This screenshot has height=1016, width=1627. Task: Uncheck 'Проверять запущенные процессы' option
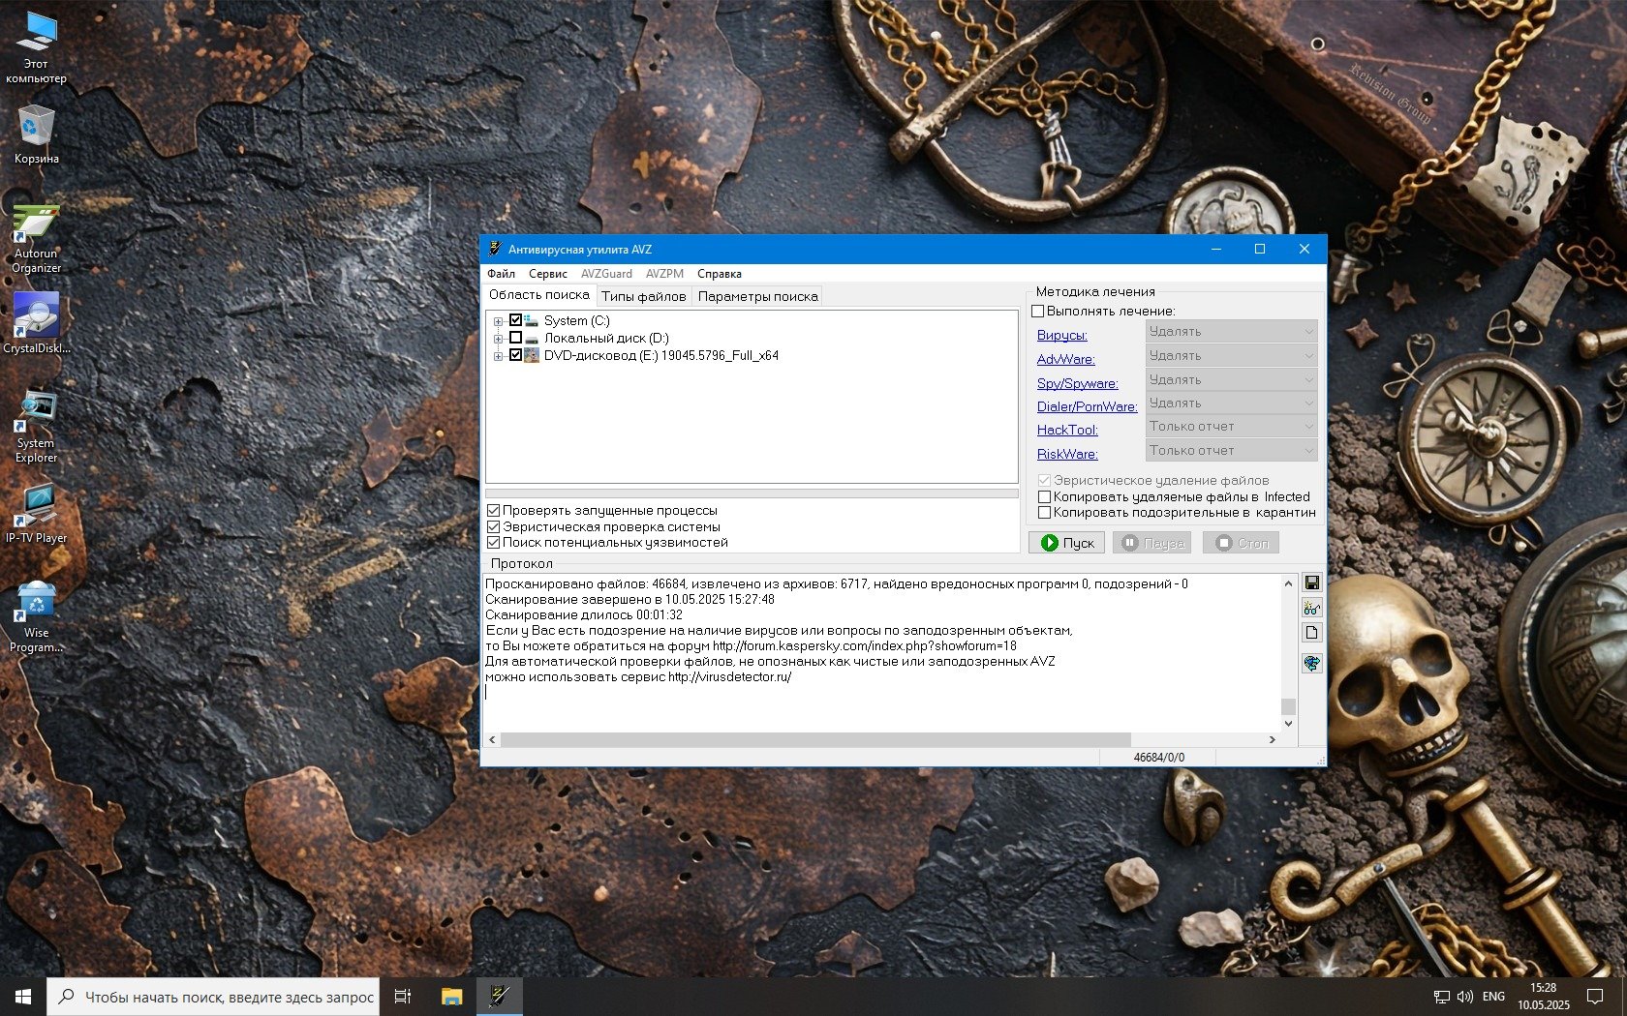click(494, 510)
